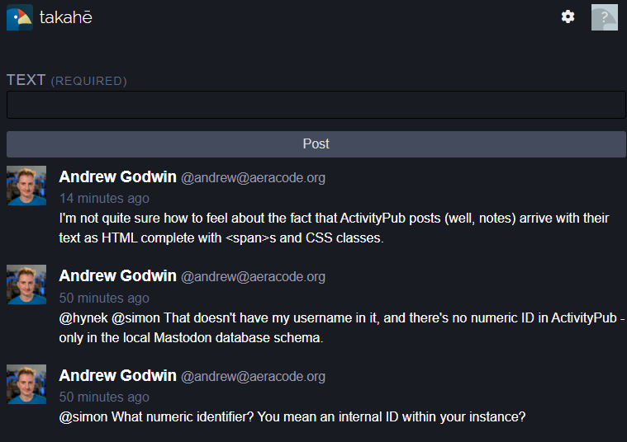Click @andrew@aeracode.org handle on numeric identifier post
This screenshot has height=442, width=627.
[x=253, y=377]
